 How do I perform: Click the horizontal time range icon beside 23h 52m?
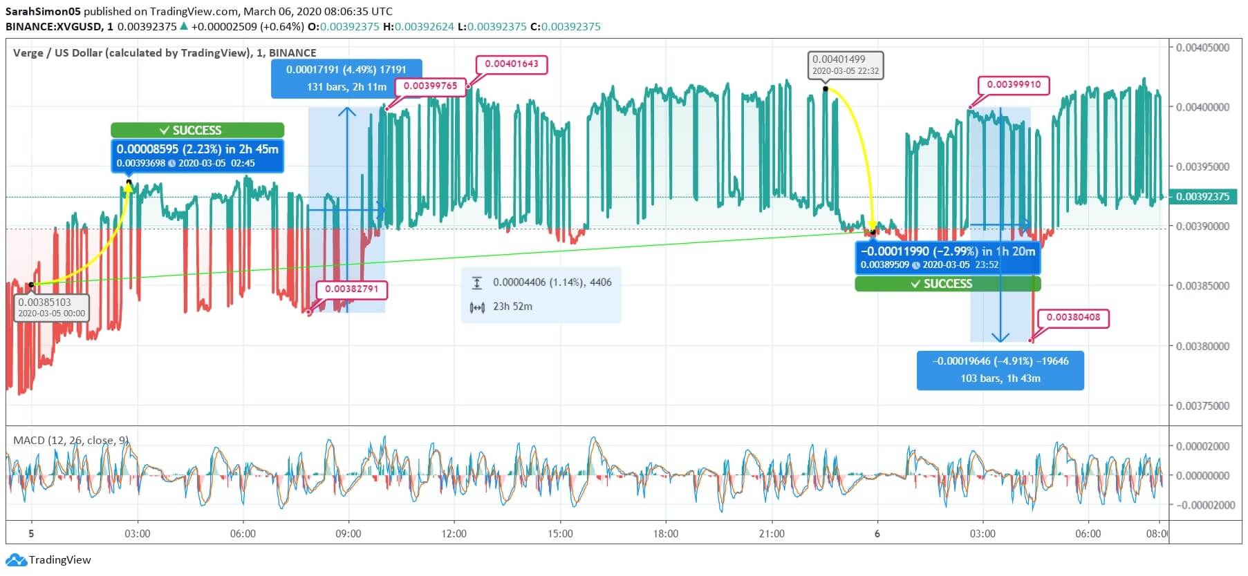click(476, 307)
